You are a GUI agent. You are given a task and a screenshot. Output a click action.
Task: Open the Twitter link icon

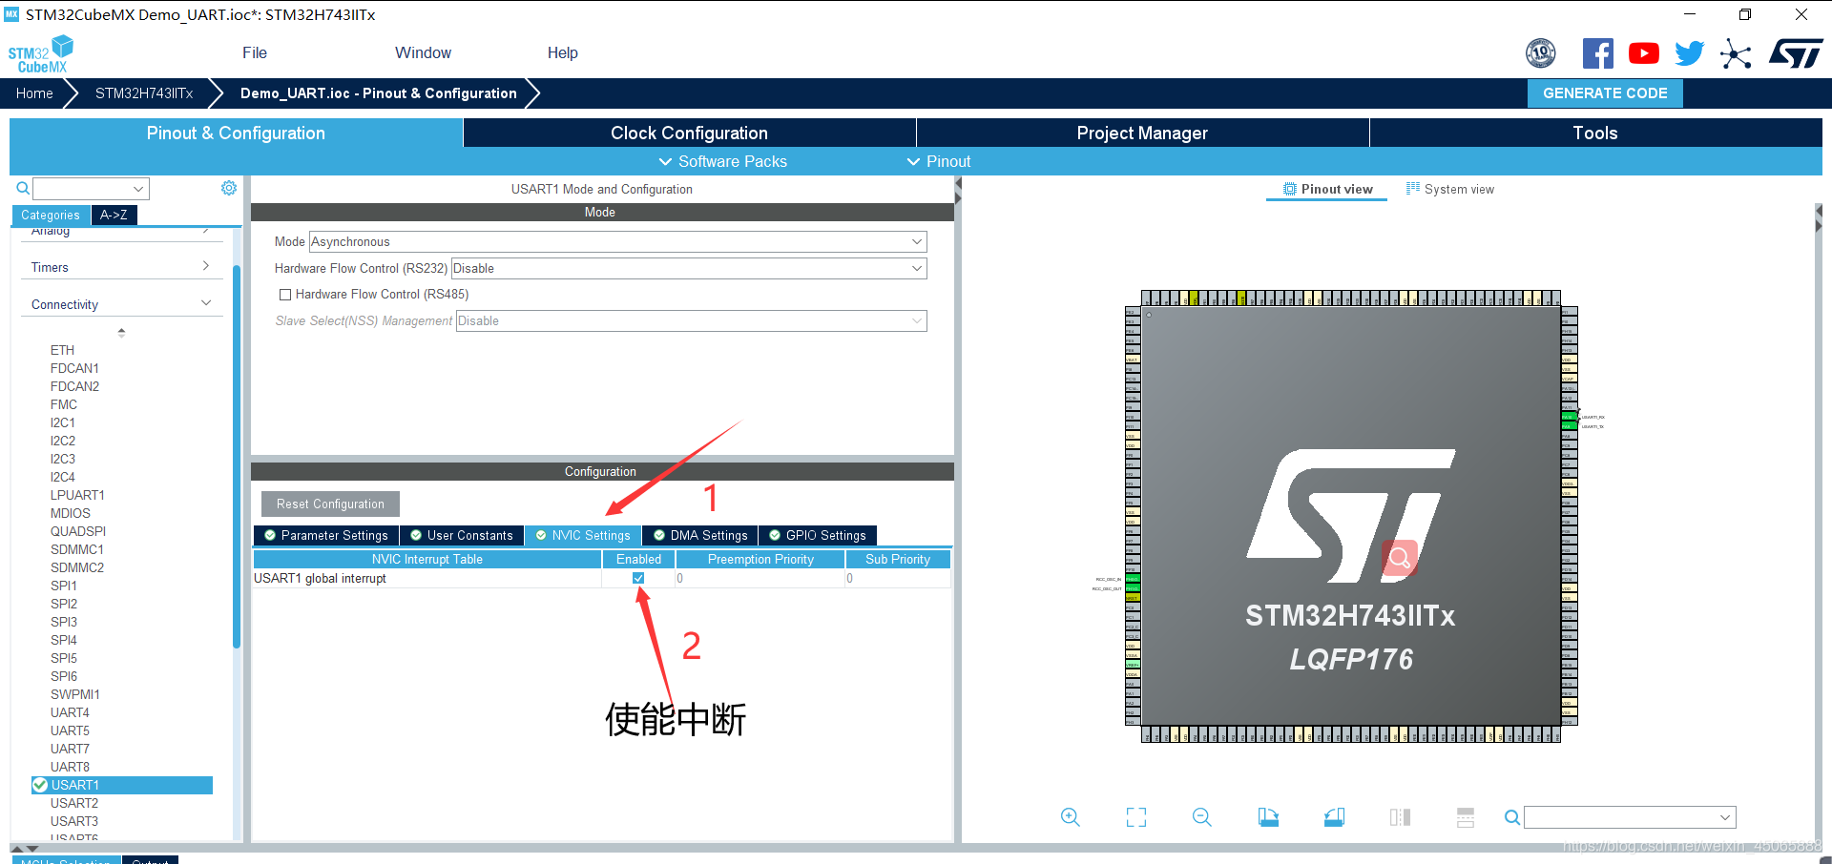click(1689, 53)
